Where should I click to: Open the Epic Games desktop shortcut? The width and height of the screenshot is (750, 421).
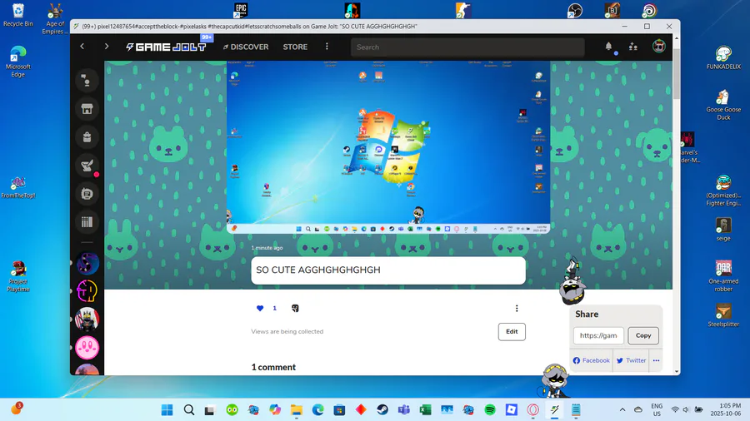[x=241, y=9]
